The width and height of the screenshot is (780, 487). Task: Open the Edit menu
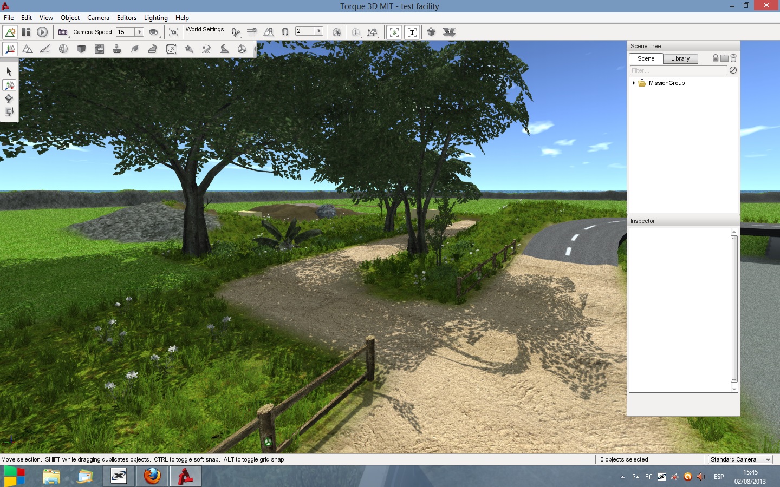[27, 18]
